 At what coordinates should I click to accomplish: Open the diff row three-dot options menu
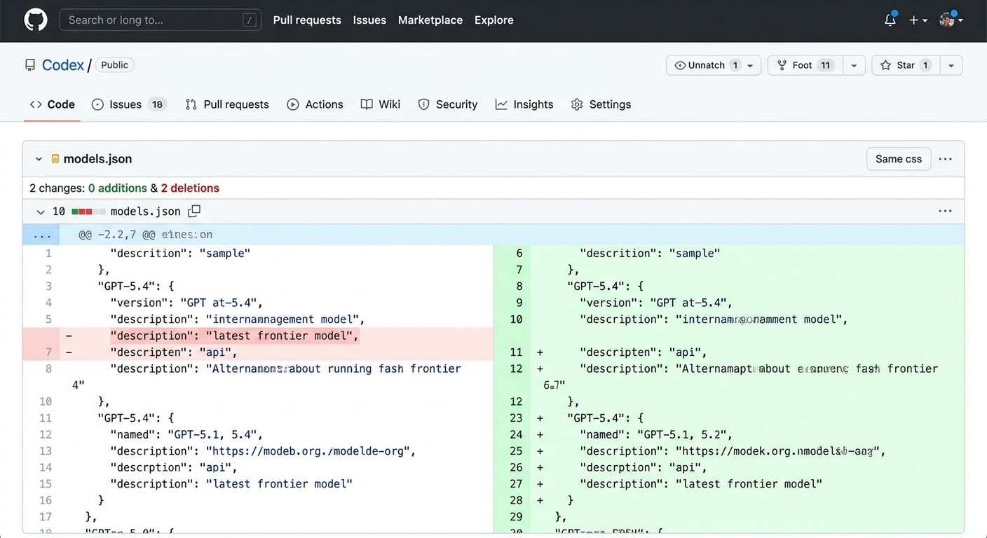[946, 212]
